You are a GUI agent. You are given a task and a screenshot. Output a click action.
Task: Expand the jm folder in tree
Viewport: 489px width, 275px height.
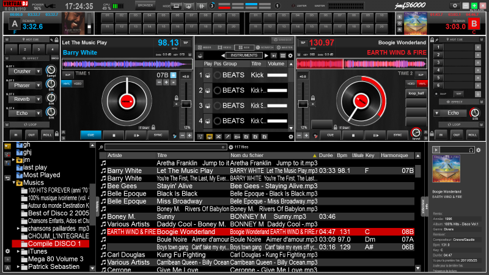(13, 160)
